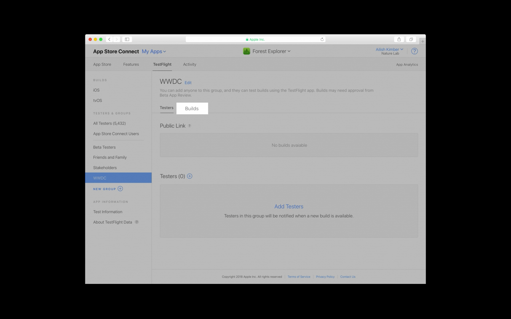
Task: Open the Safari share button
Action: (x=399, y=39)
